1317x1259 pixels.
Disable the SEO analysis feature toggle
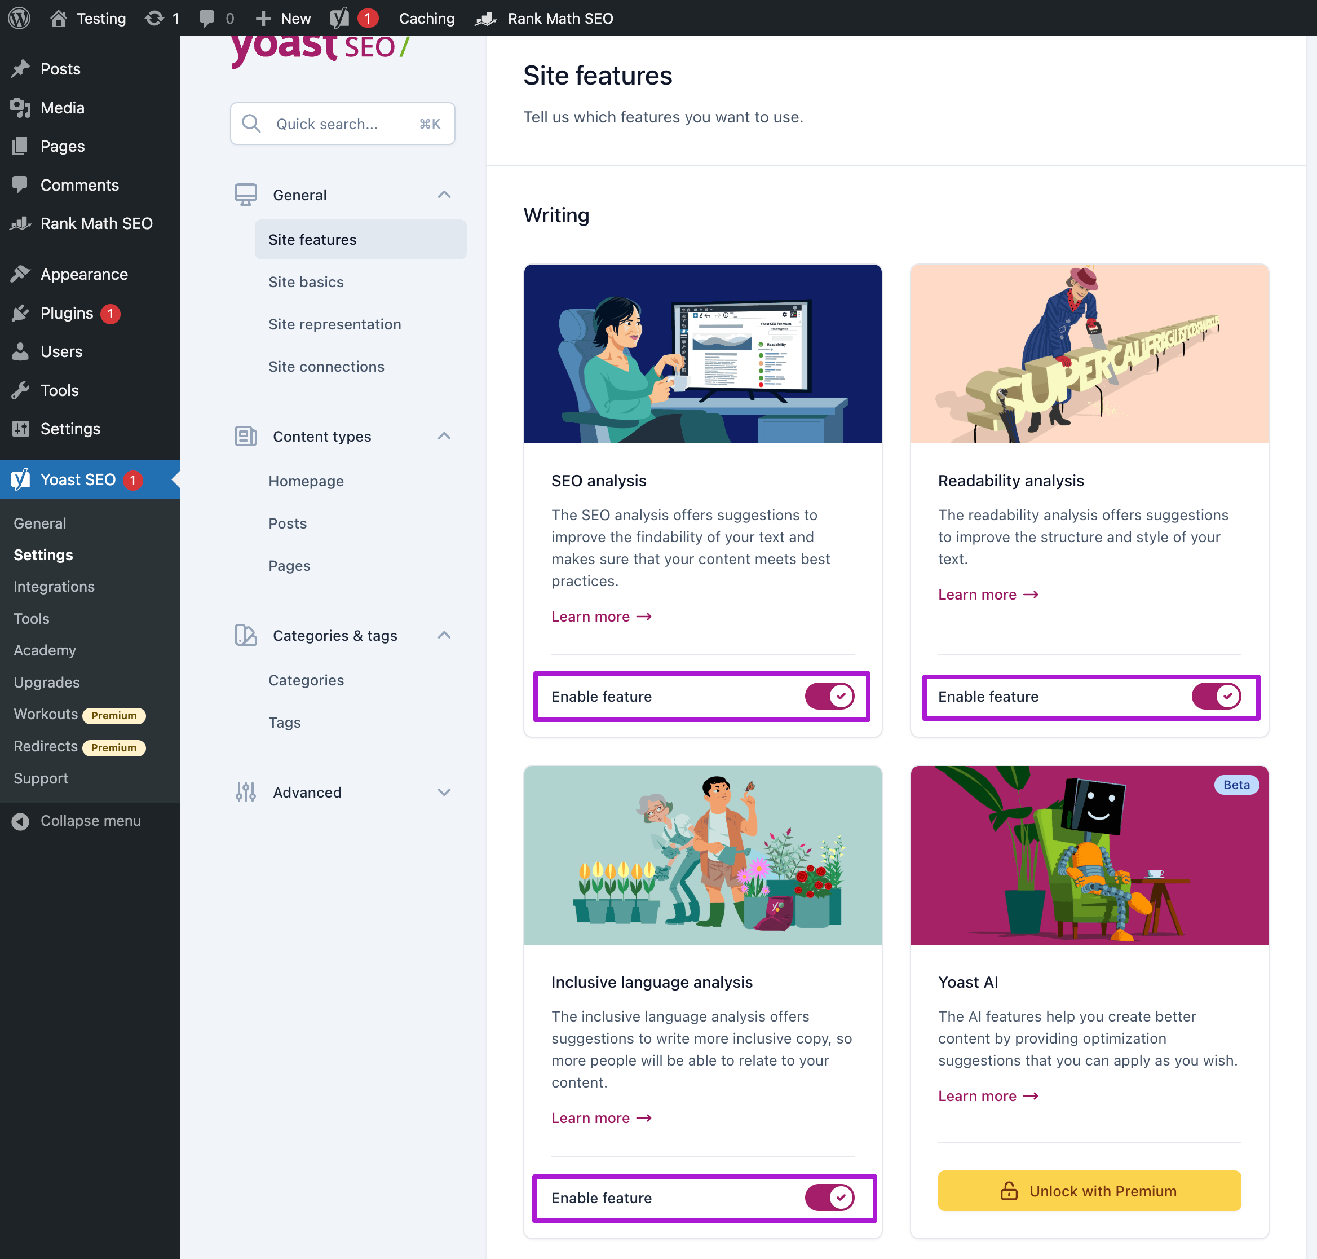tap(830, 696)
